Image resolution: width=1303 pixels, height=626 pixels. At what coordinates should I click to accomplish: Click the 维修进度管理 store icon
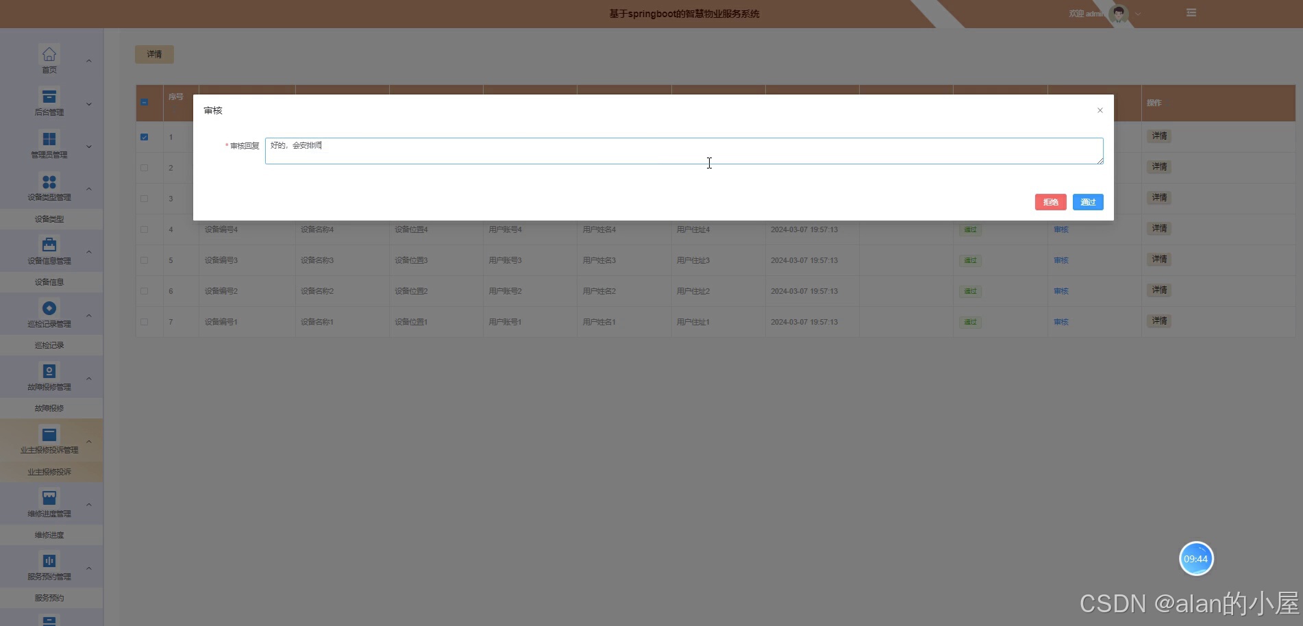click(x=49, y=498)
